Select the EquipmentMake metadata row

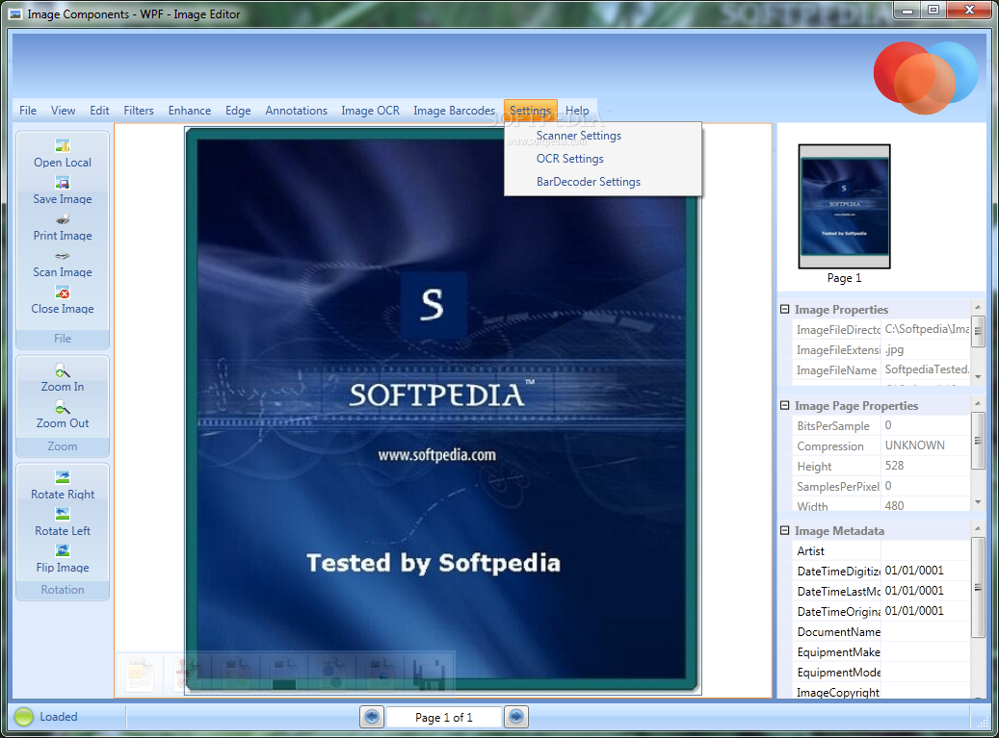(x=881, y=652)
